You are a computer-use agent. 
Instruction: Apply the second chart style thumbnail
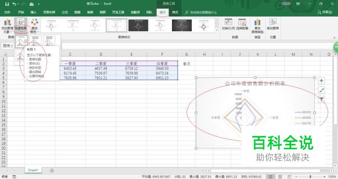click(x=73, y=25)
